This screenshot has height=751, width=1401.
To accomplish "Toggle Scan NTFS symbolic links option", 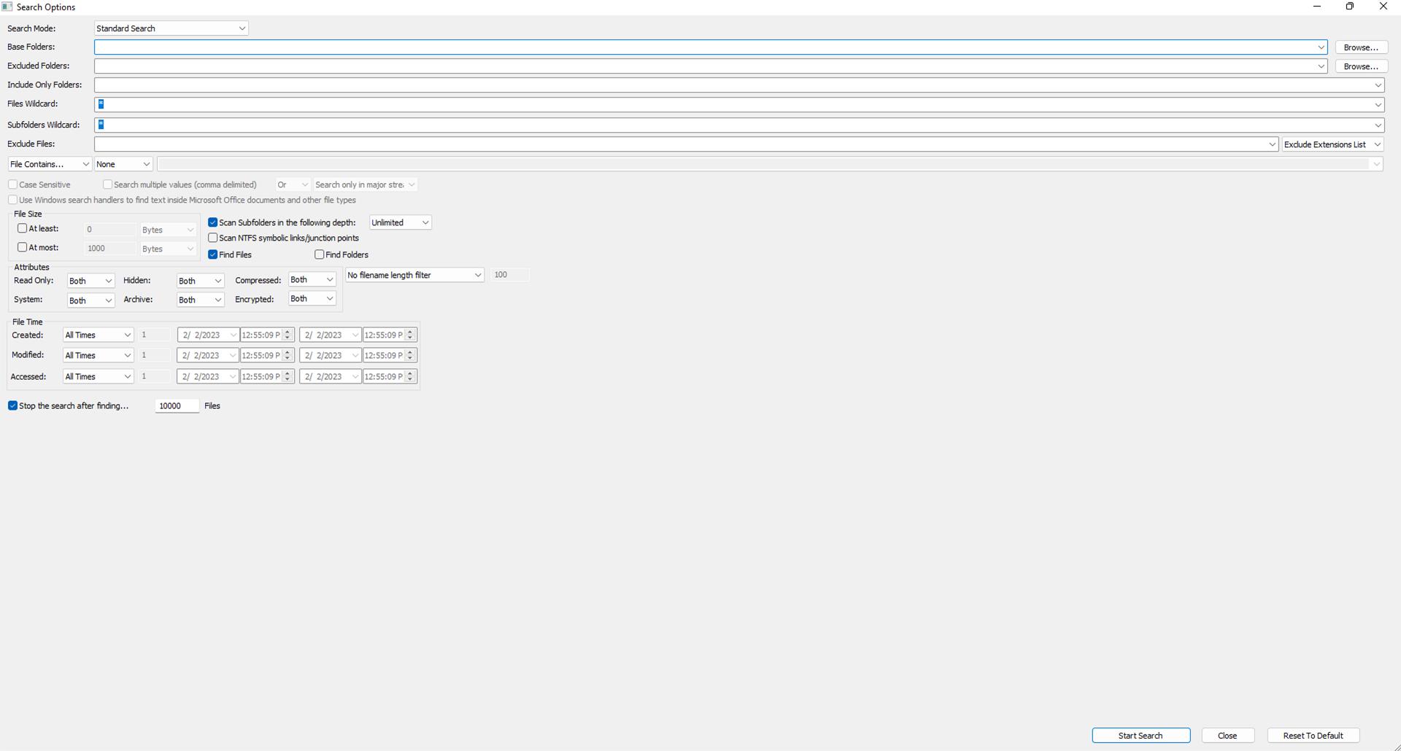I will tap(213, 238).
